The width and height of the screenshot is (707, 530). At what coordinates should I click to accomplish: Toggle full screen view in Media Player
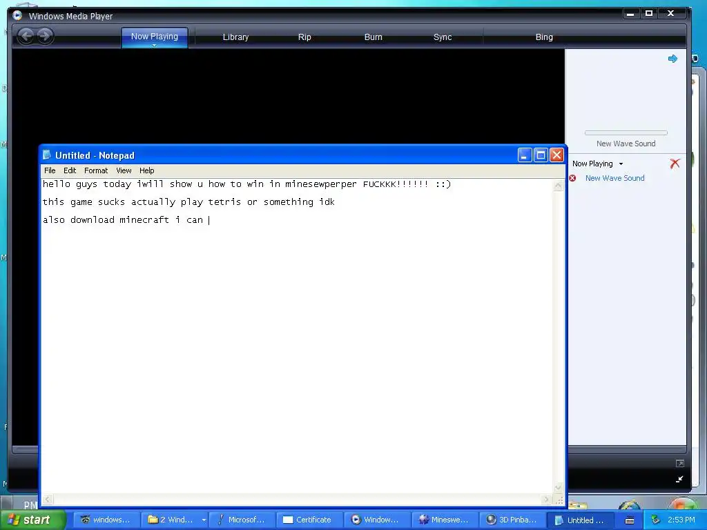point(680,463)
